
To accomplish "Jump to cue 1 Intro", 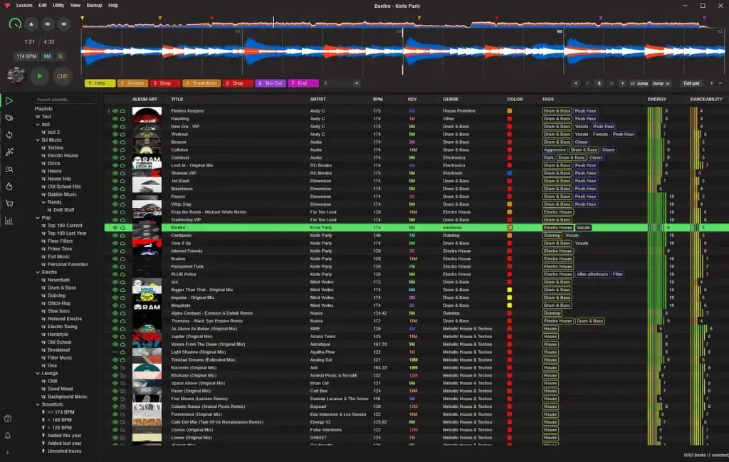I will [x=100, y=83].
